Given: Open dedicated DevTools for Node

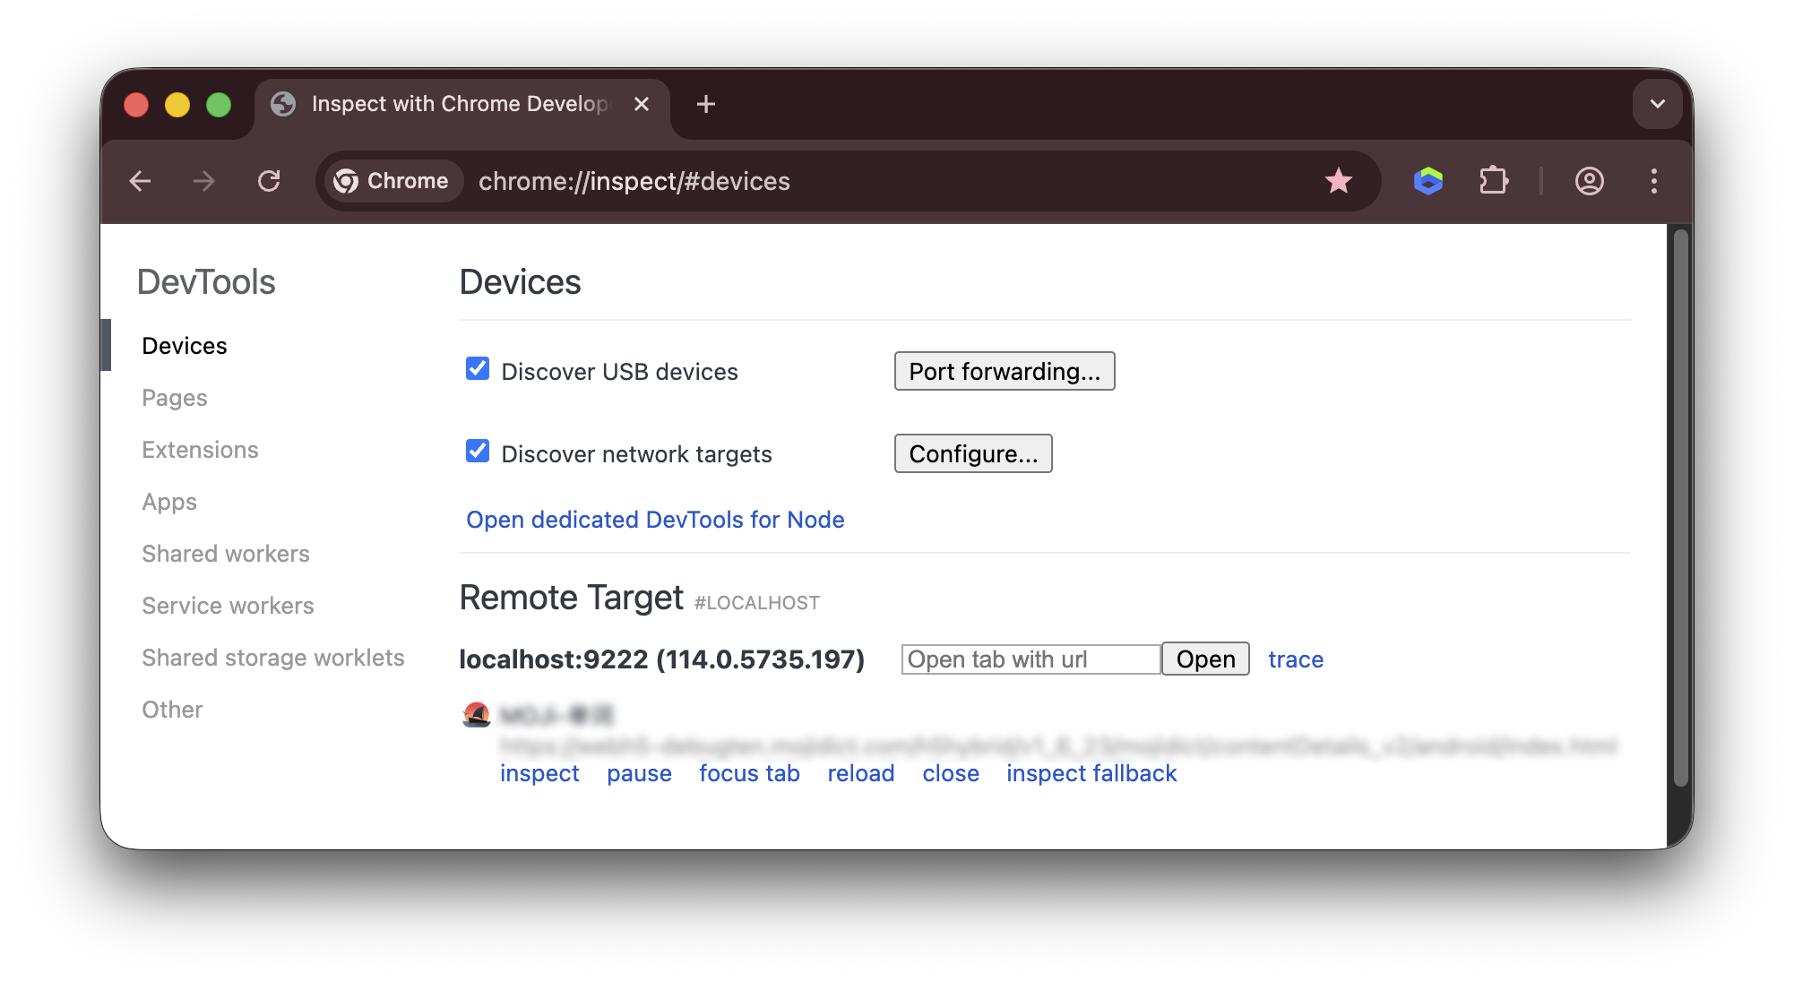Looking at the screenshot, I should click(654, 519).
